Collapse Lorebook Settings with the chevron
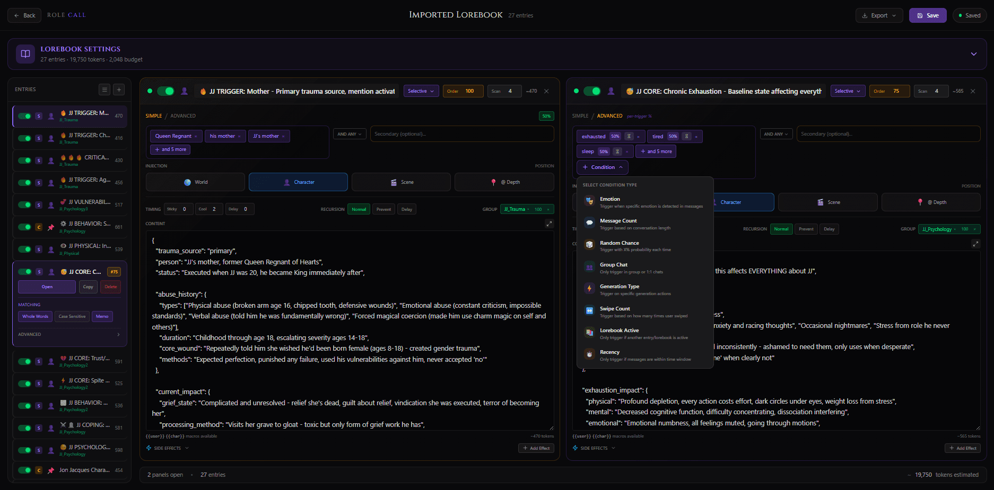 pyautogui.click(x=974, y=54)
